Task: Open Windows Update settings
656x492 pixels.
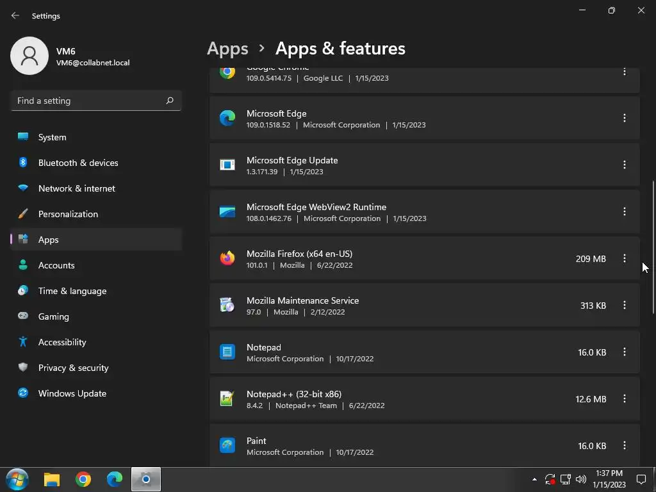Action: (96, 393)
